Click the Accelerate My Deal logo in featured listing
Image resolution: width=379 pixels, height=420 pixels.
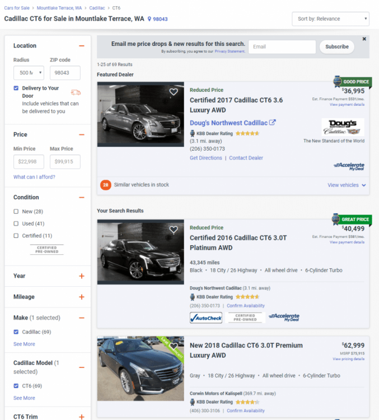[349, 166]
